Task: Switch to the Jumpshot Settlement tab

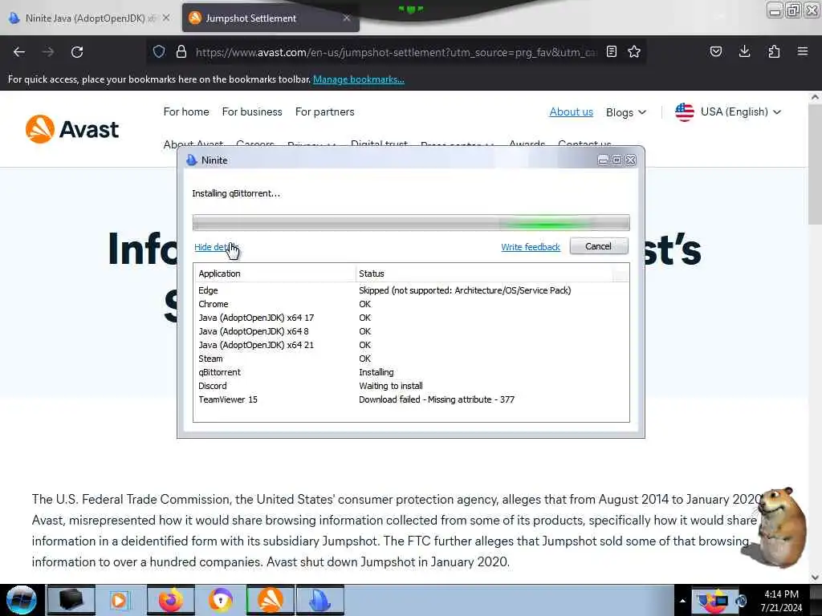Action: (x=271, y=18)
